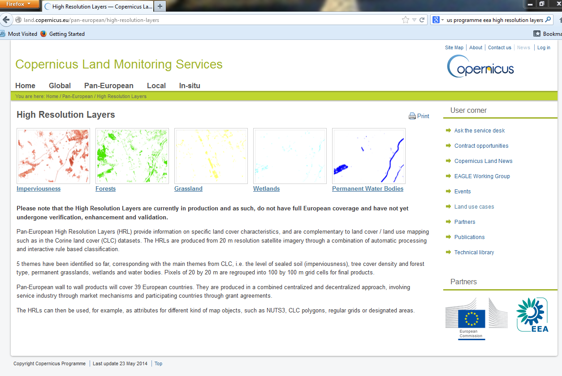The height and width of the screenshot is (376, 562).
Task: Click green arrow beside Land use cases
Action: [x=448, y=206]
